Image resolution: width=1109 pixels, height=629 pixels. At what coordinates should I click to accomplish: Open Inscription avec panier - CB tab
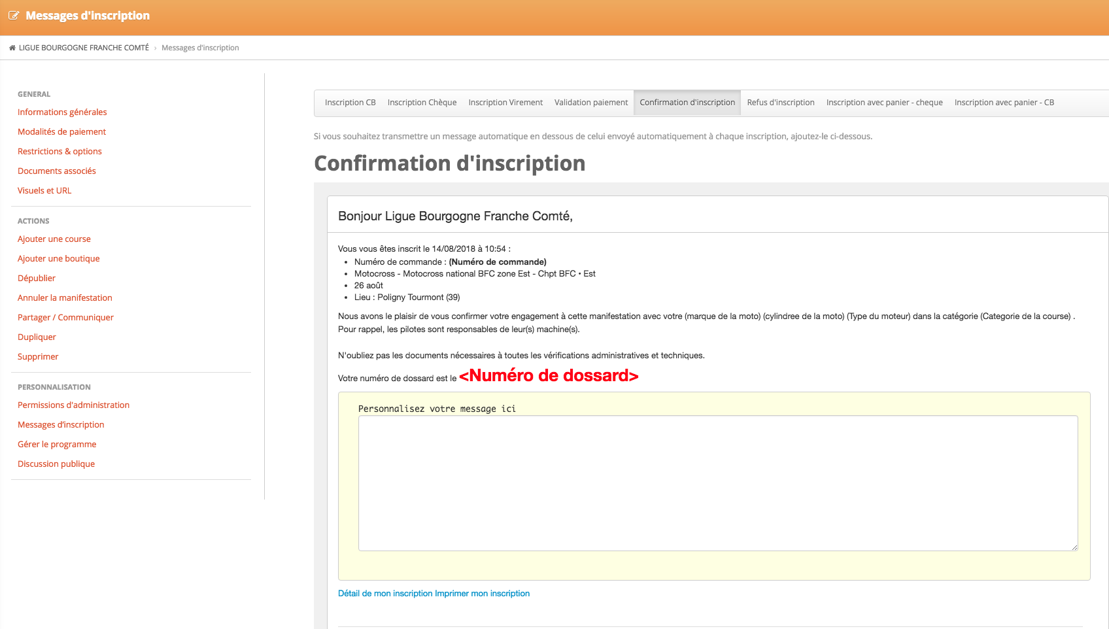[x=1004, y=103]
